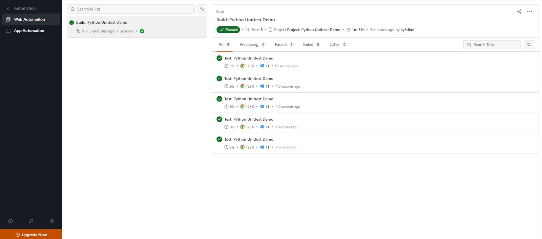542x239 pixels.
Task: Open the builds filter icon
Action: tap(202, 9)
